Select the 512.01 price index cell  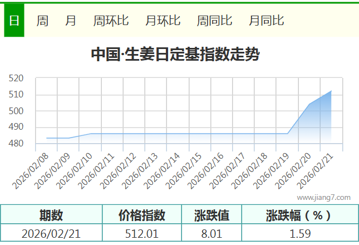(x=142, y=234)
